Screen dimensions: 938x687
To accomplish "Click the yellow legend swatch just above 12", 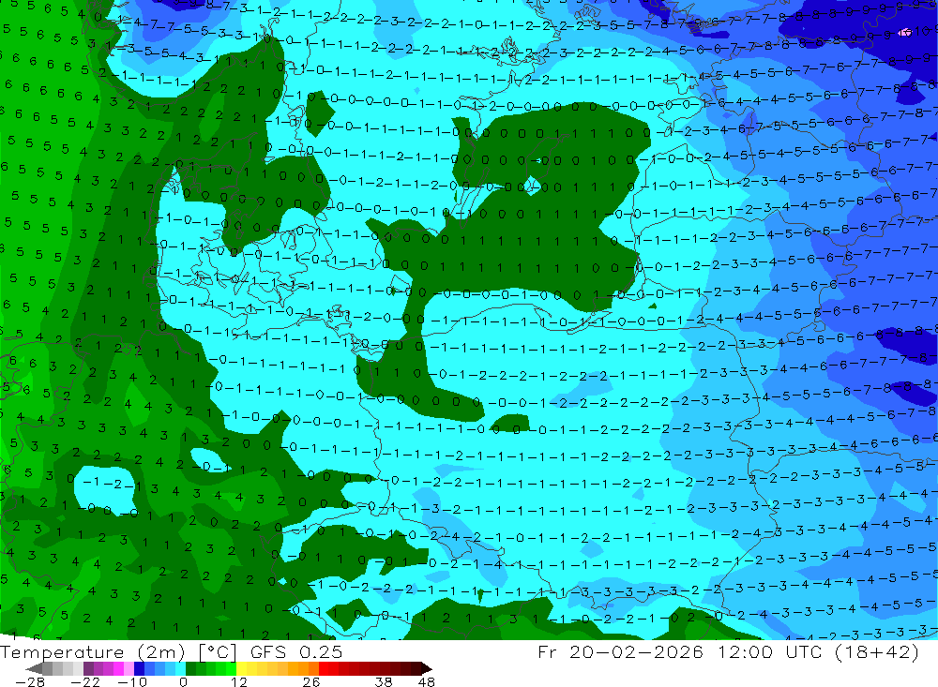I will (x=242, y=669).
